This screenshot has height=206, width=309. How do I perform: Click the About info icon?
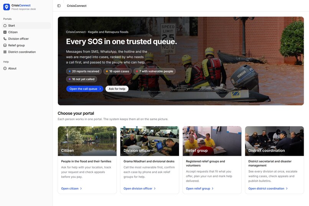click(5, 68)
